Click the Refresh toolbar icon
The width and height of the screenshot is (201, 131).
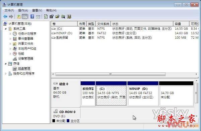tap(46, 17)
